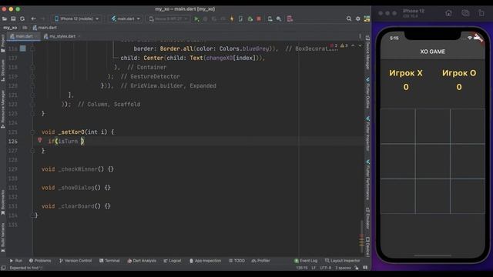Image resolution: width=493 pixels, height=277 pixels.
Task: Click UTF-8 encoding in status bar
Action: [325, 268]
